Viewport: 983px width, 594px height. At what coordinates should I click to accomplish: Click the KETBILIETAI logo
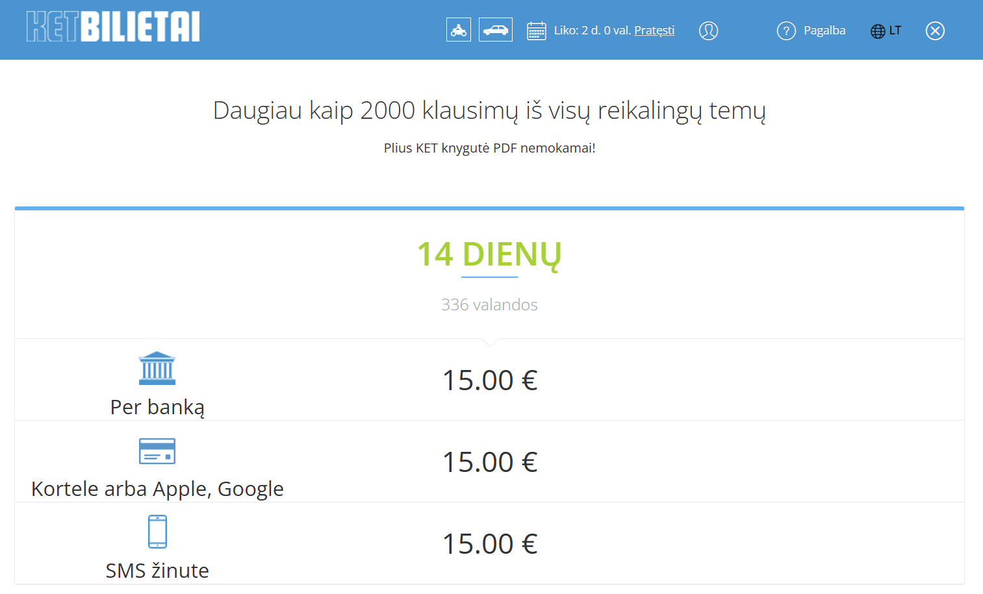pos(113,27)
